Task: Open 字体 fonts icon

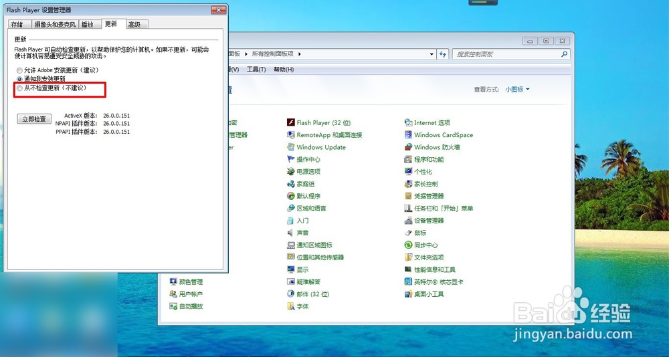Action: coord(291,306)
